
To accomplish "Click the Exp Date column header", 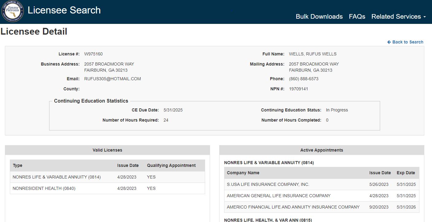I will coord(406,173).
